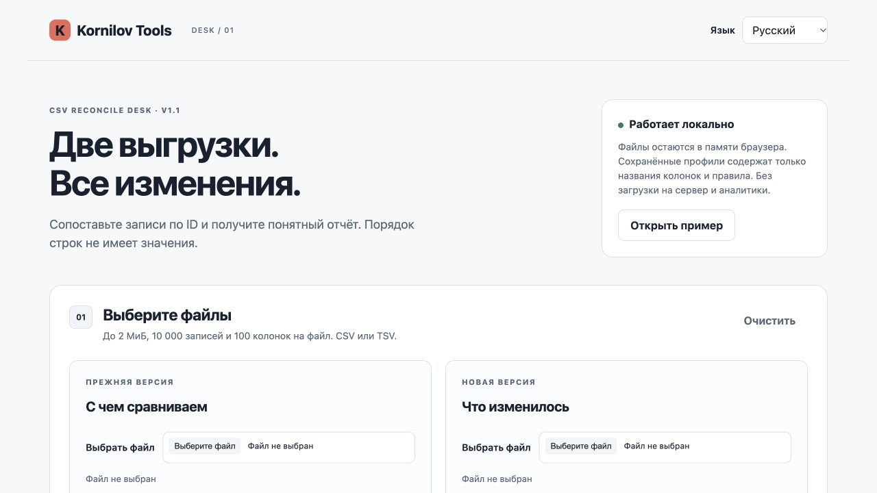Click the Очистить button

[x=769, y=320]
